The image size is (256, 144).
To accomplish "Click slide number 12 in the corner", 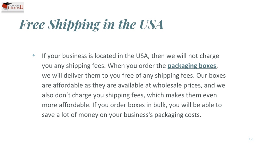I will point(250,139).
